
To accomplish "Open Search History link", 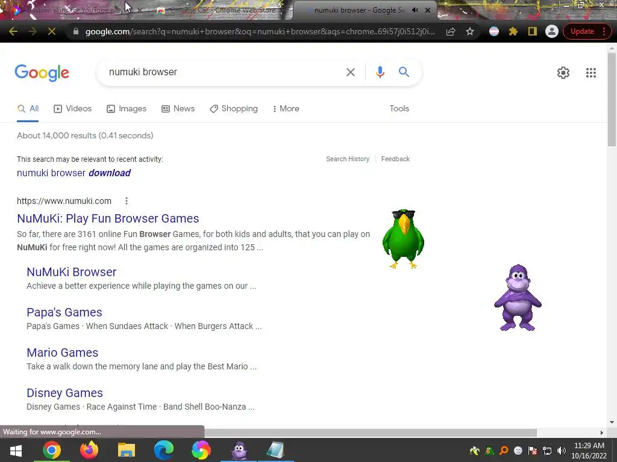I will point(348,159).
